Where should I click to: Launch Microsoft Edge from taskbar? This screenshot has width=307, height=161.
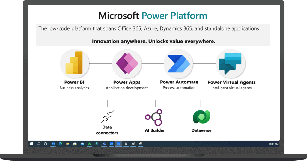click(x=60, y=144)
